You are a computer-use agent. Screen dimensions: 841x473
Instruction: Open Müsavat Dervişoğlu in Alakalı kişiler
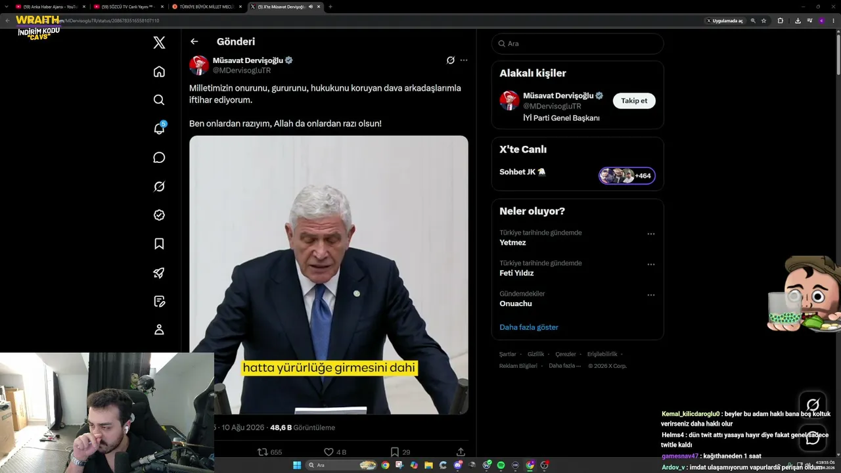(x=558, y=96)
